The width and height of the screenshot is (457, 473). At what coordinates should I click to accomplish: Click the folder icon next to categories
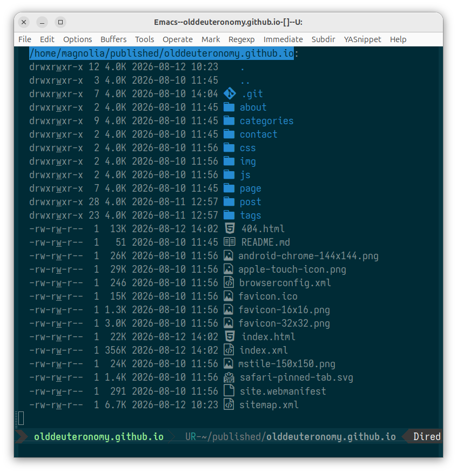[x=229, y=120]
